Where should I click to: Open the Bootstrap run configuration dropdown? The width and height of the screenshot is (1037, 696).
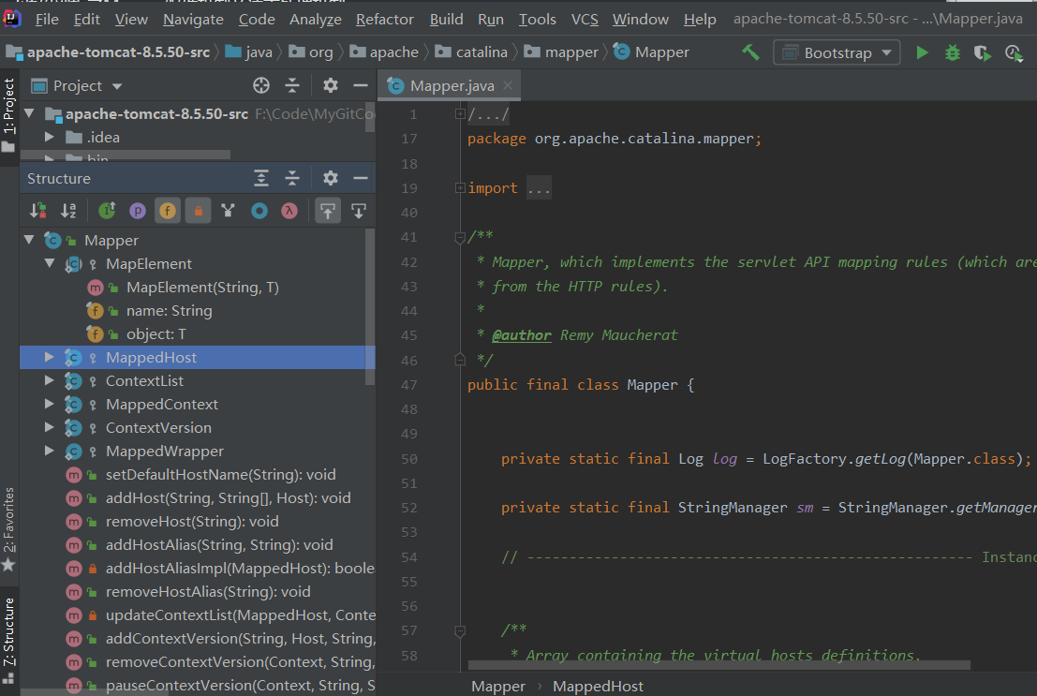point(837,53)
